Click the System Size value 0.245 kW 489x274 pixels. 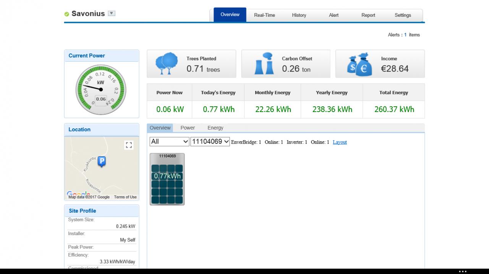126,226
